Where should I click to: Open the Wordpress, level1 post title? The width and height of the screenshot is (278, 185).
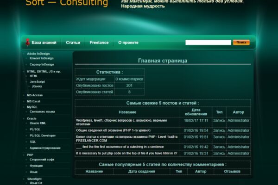[x=121, y=122]
